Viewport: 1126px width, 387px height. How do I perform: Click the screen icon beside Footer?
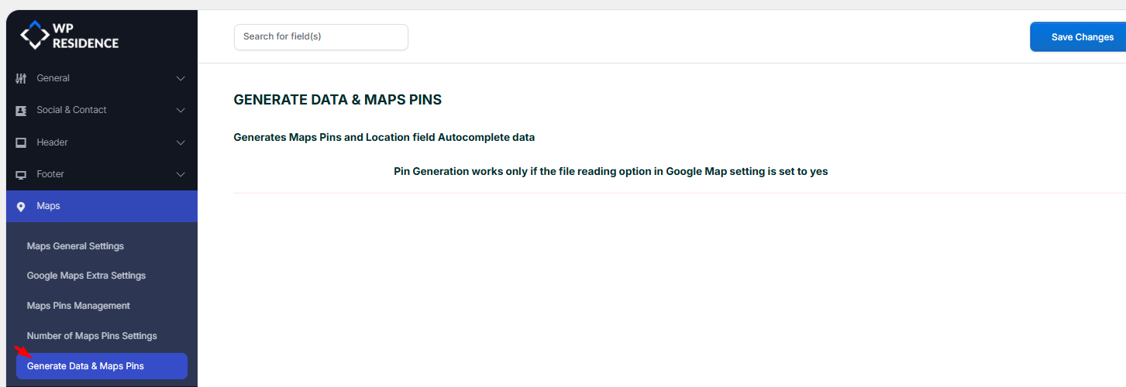21,175
